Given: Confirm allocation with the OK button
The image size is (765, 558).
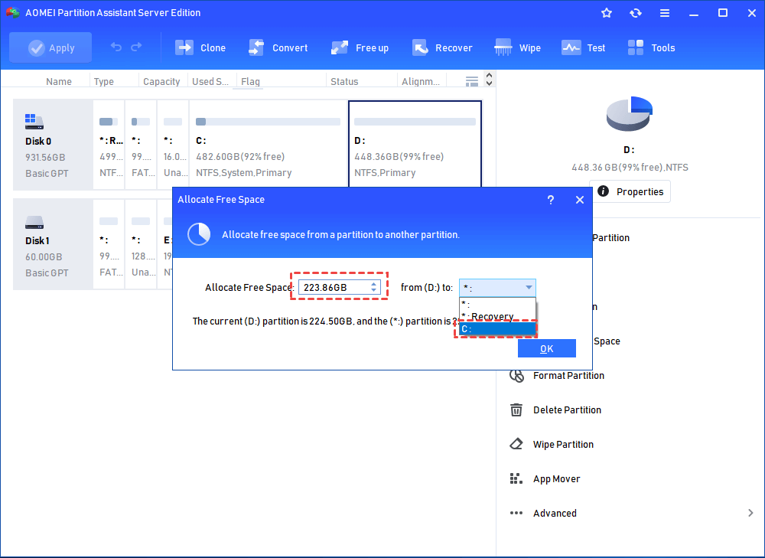Looking at the screenshot, I should click(x=547, y=348).
